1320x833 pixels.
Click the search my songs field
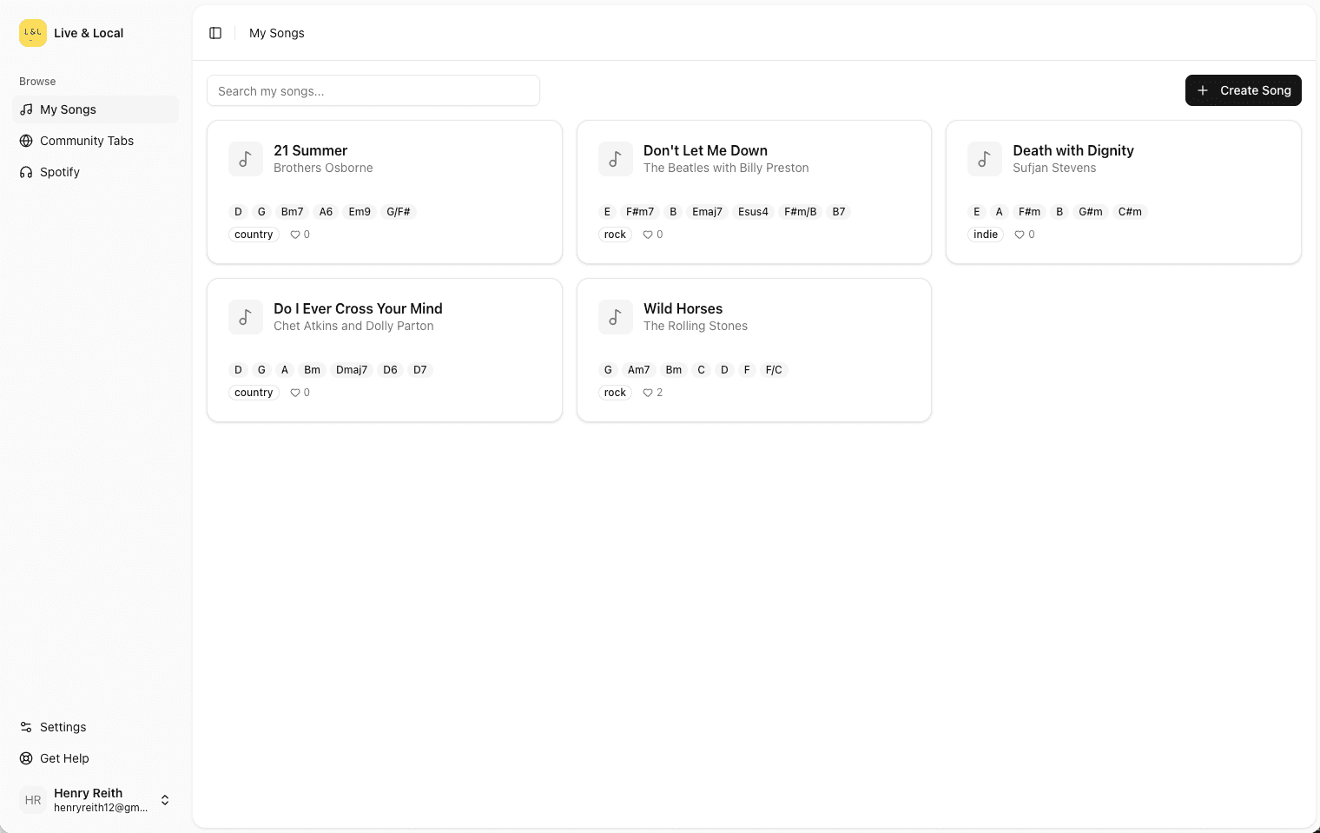tap(373, 90)
